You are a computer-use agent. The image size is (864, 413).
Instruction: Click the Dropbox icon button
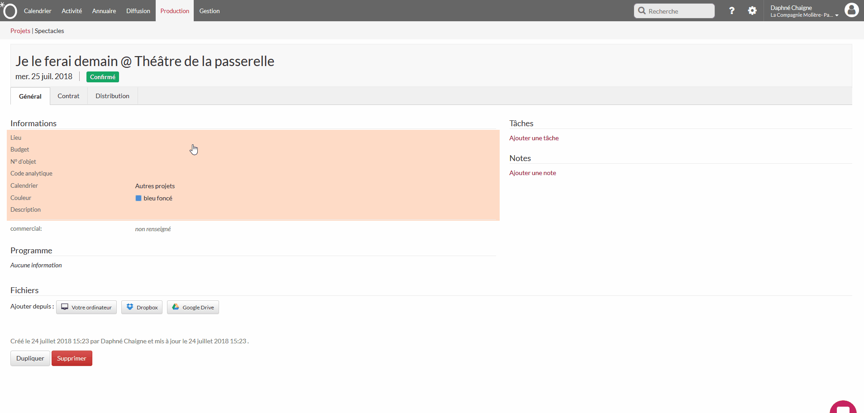click(142, 308)
